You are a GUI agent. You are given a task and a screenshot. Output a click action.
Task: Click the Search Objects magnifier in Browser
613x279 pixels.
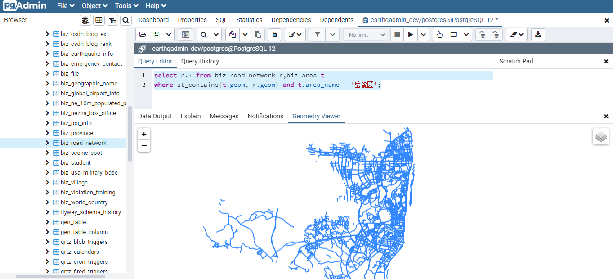coord(126,20)
